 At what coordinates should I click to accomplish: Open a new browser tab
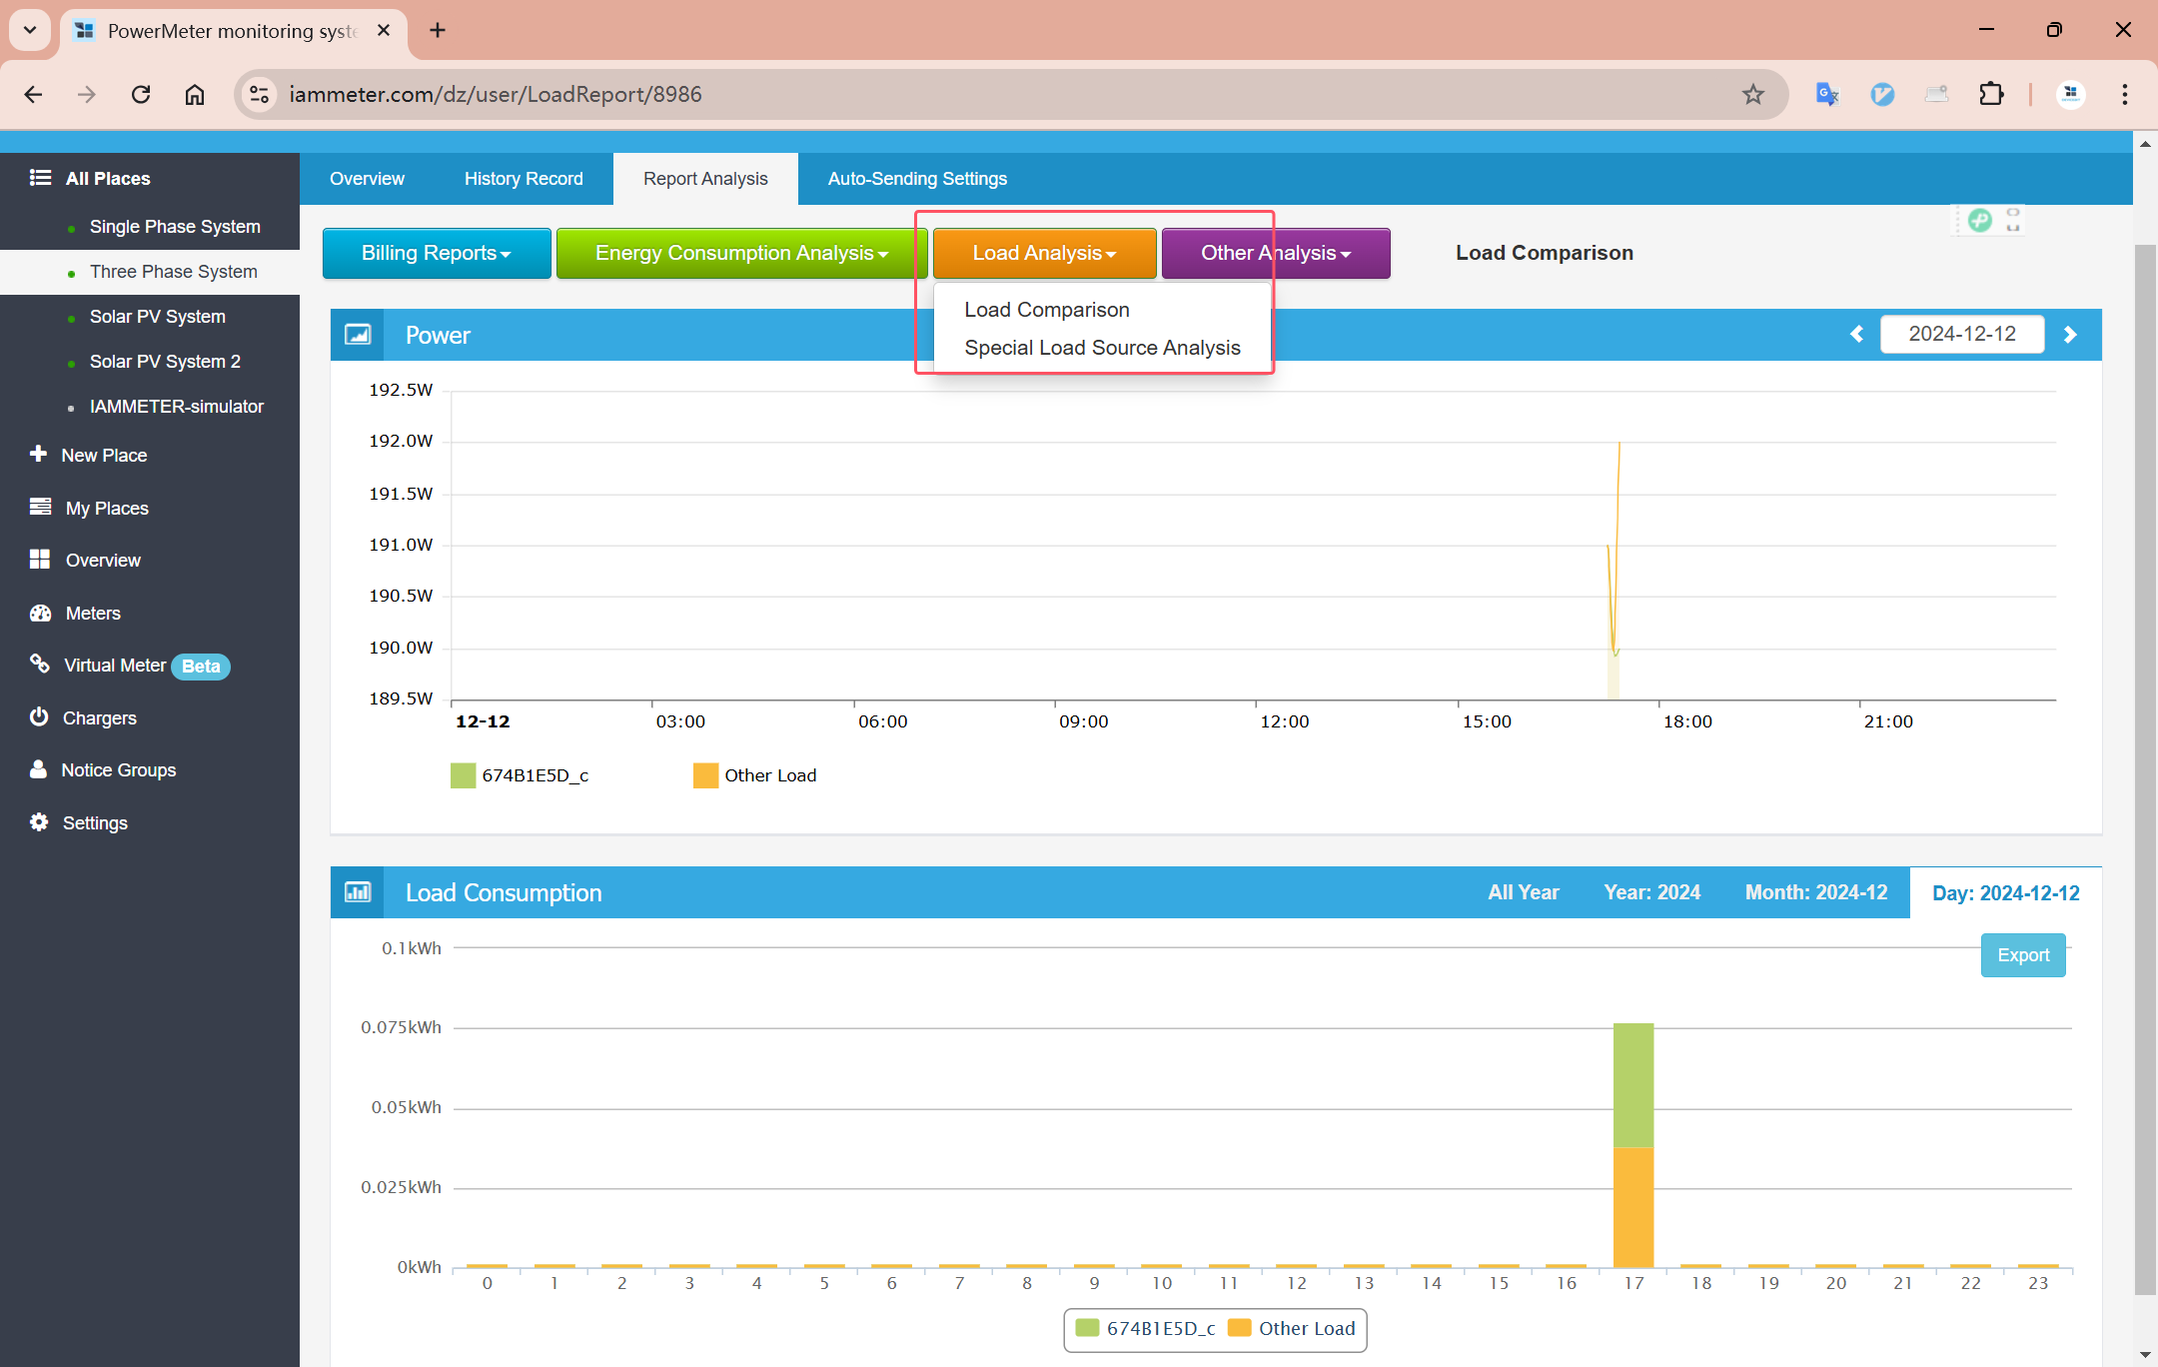438,30
